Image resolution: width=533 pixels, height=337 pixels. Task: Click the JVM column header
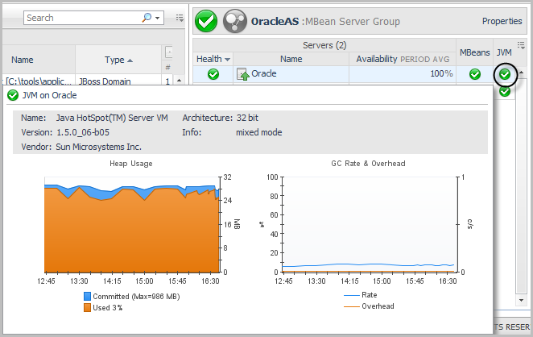pyautogui.click(x=504, y=52)
